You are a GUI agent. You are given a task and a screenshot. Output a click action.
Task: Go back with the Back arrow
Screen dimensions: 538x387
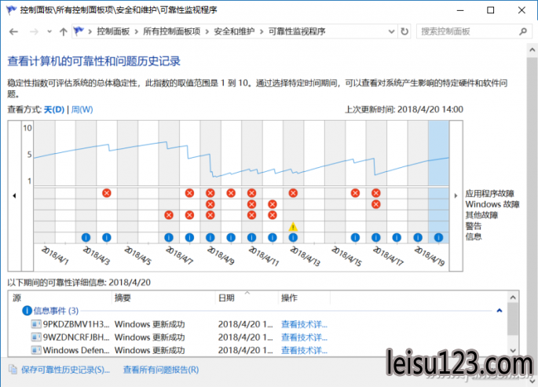coord(13,32)
